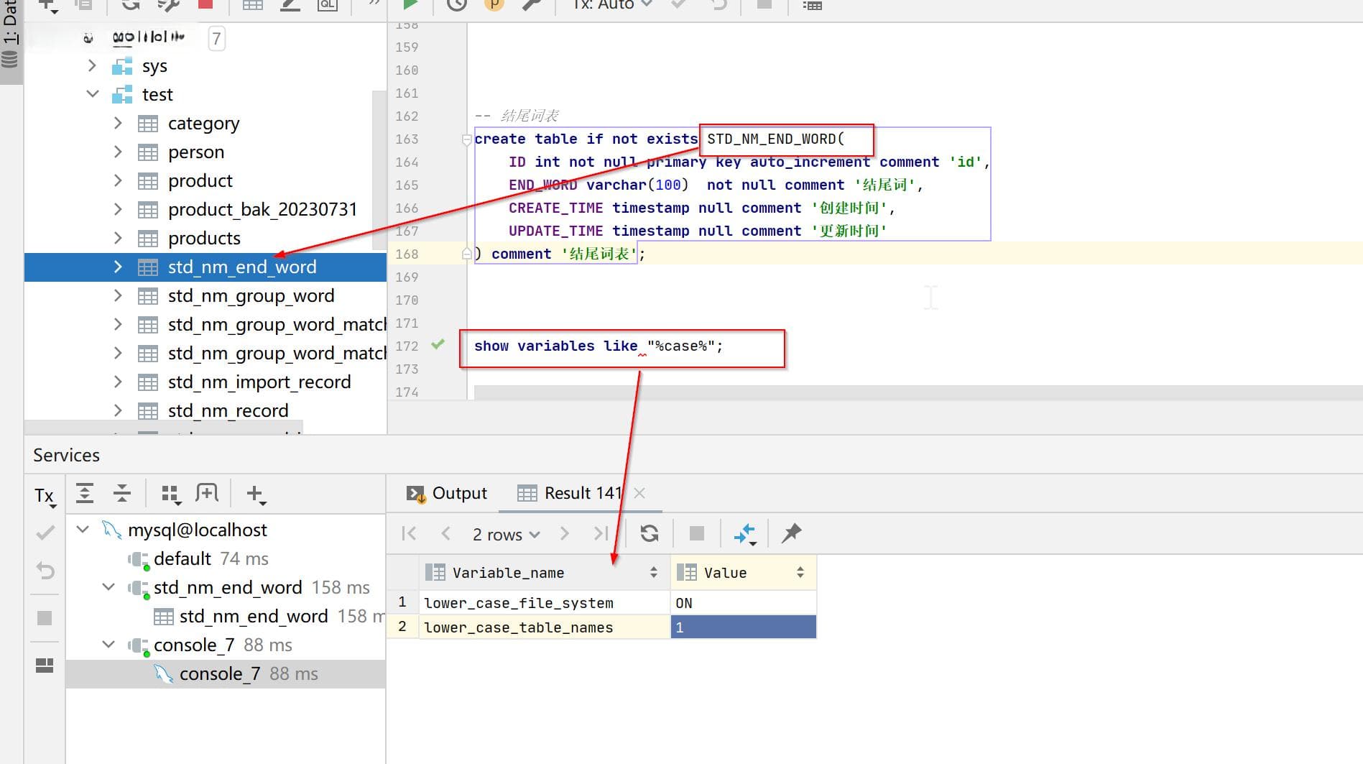Click the green checkmark gutter icon at line 172
This screenshot has height=764, width=1363.
point(438,344)
